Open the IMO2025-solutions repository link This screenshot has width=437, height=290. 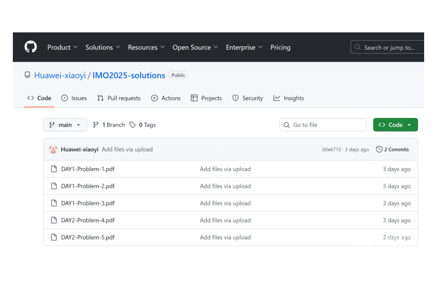point(129,75)
